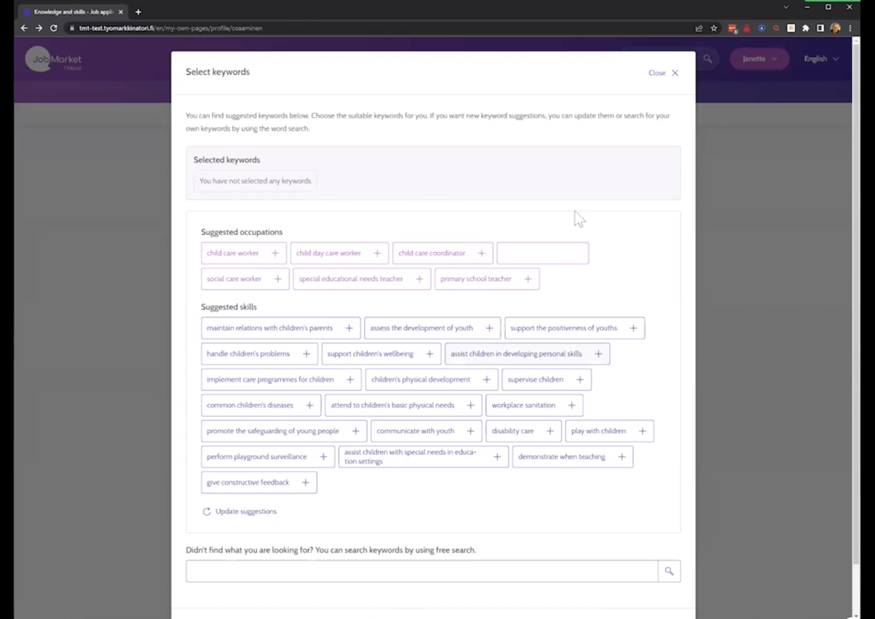Click the share page icon in address bar
The image size is (875, 619).
coord(699,28)
